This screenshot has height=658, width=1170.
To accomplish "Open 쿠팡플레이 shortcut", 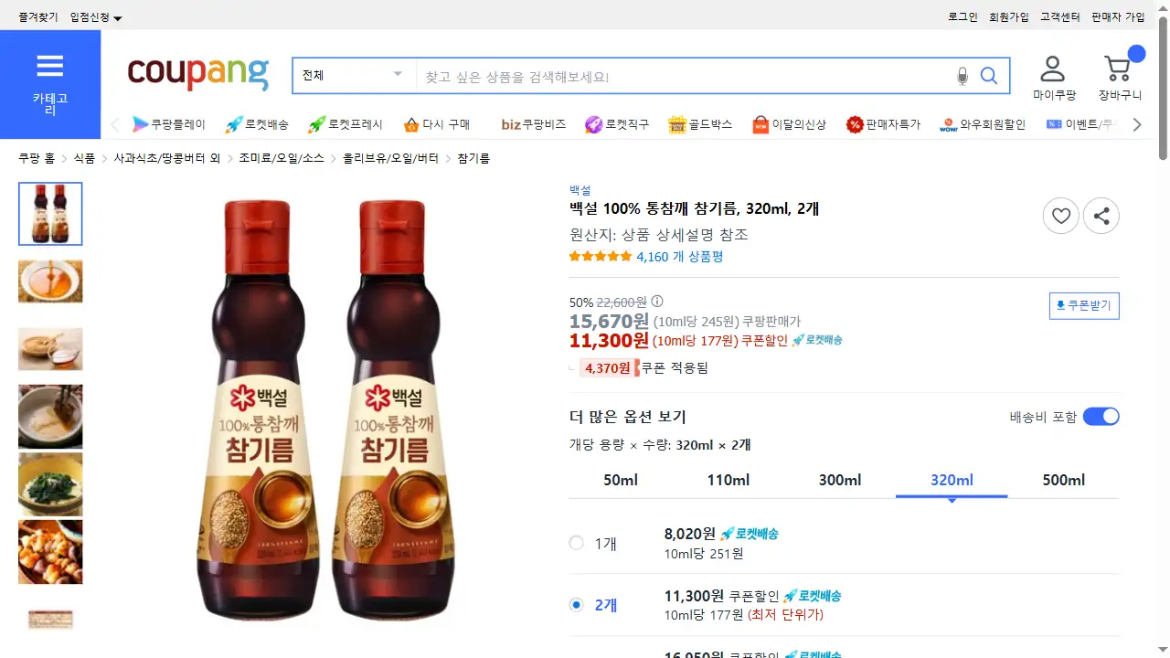I will pyautogui.click(x=169, y=124).
